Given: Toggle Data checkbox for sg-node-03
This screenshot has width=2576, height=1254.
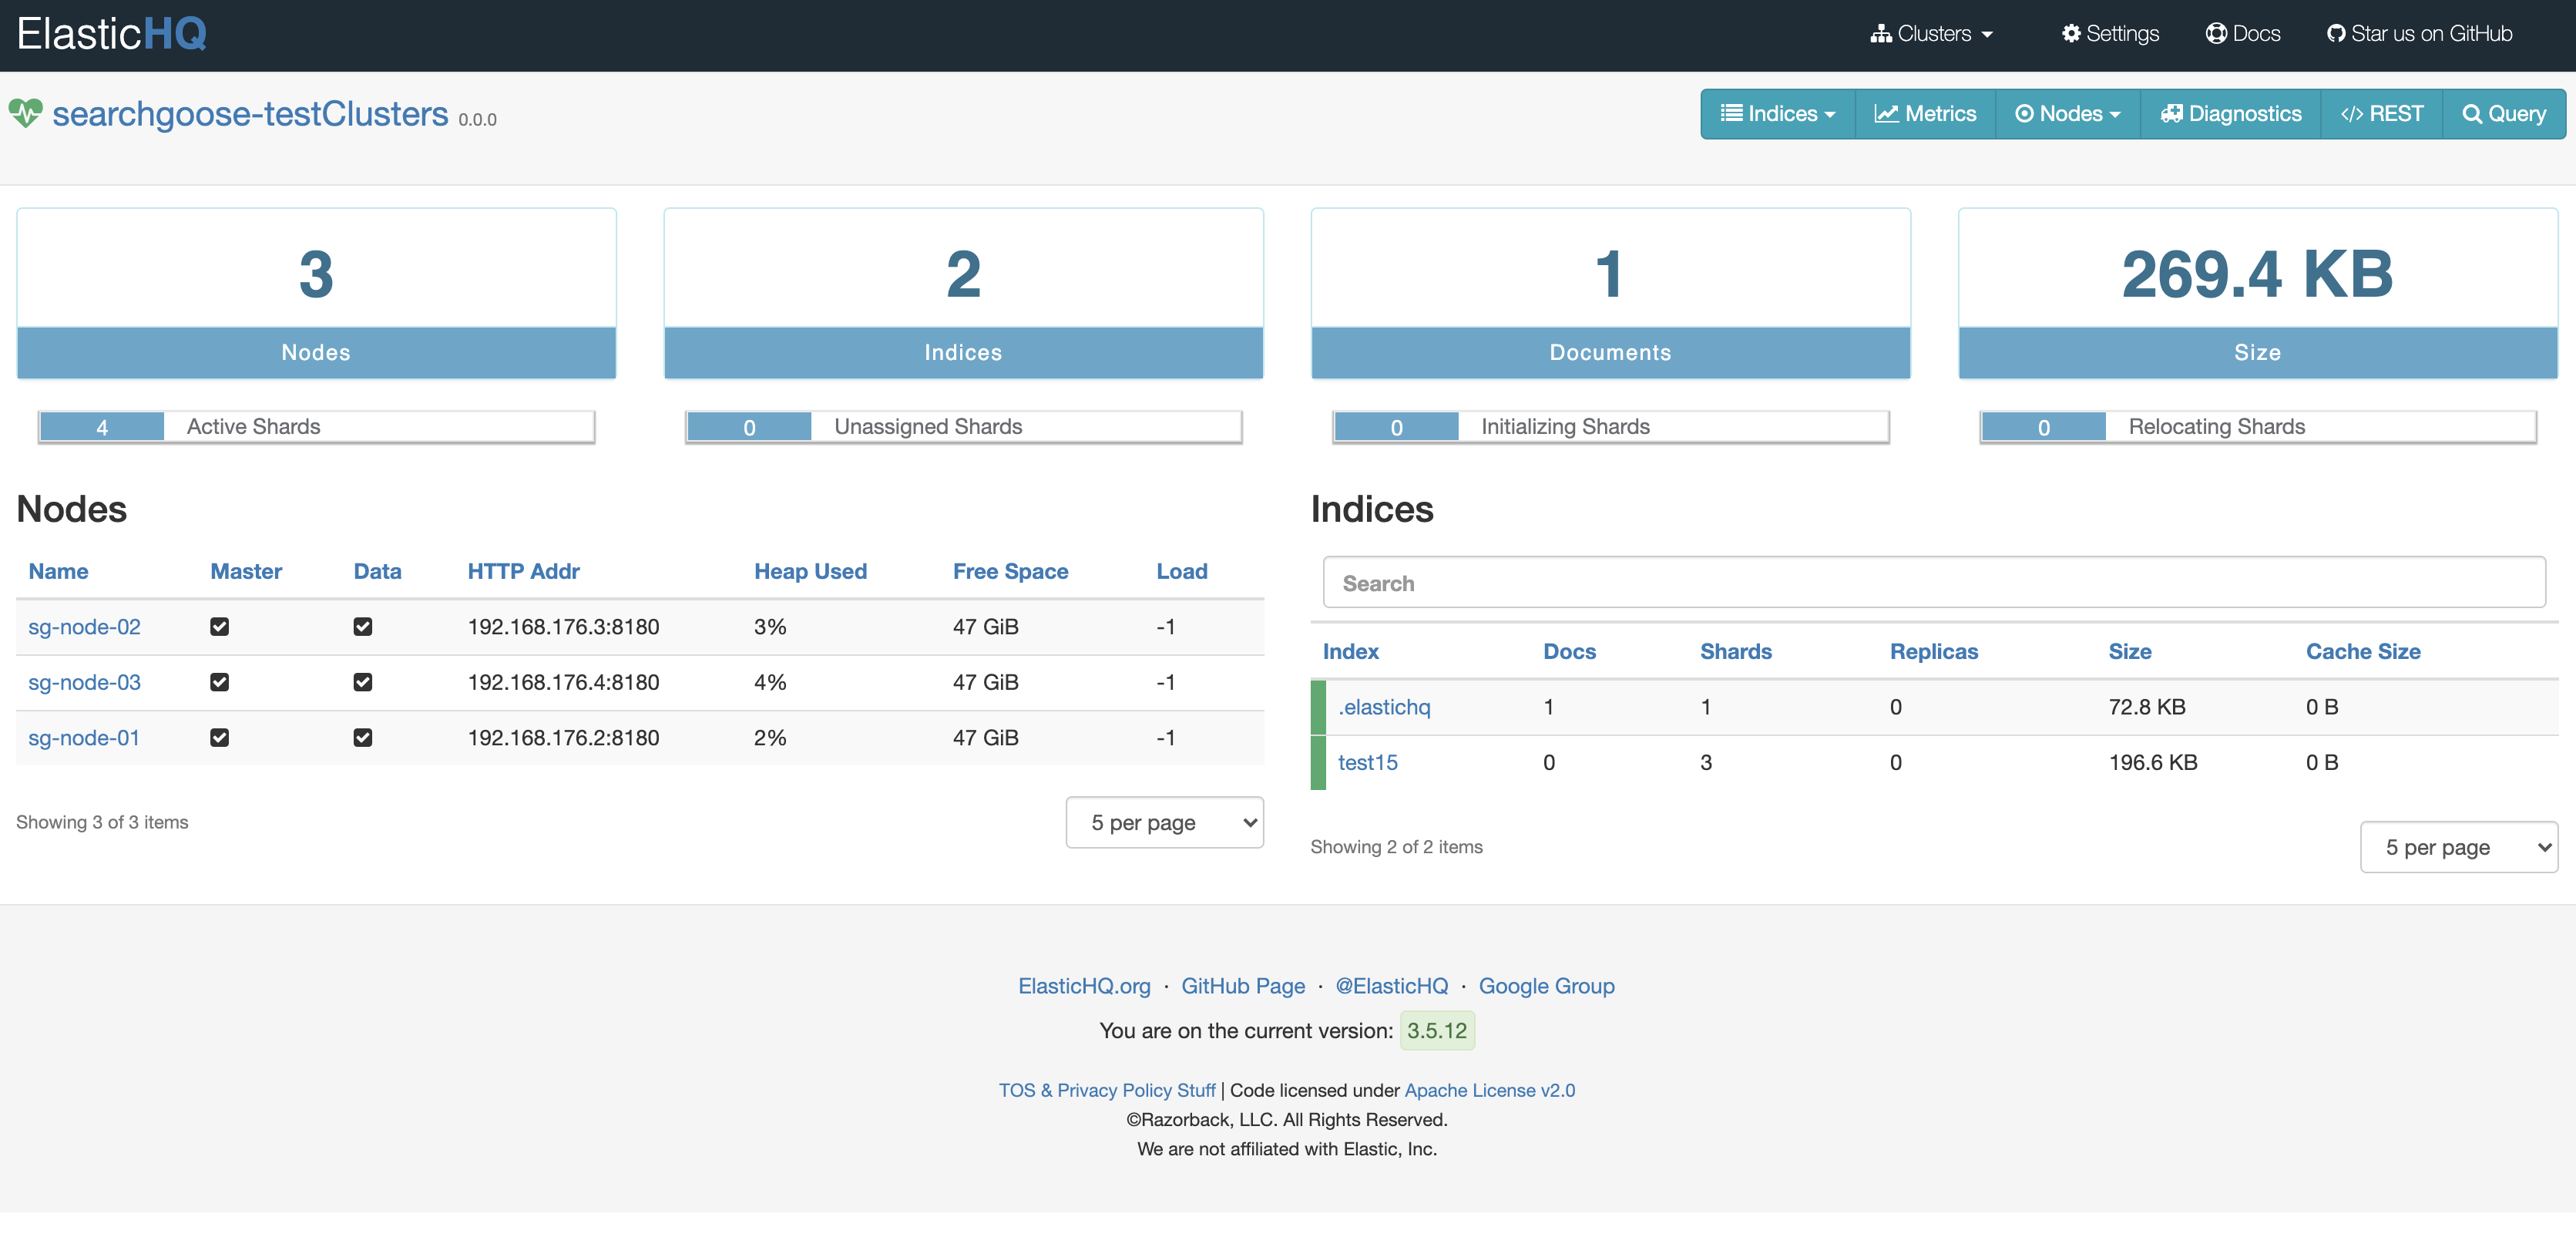Looking at the screenshot, I should [x=363, y=682].
